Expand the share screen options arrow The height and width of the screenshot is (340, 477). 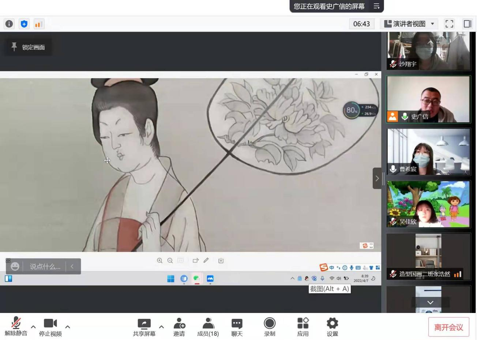(x=161, y=326)
